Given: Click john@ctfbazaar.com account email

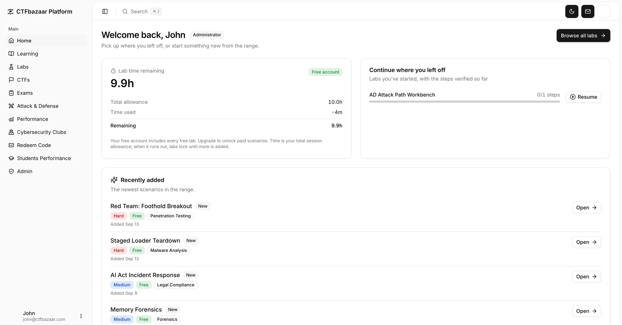Looking at the screenshot, I should pos(44,319).
